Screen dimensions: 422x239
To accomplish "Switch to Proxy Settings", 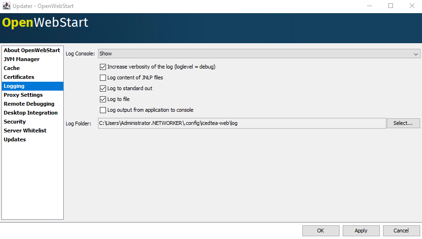I will pyautogui.click(x=23, y=95).
